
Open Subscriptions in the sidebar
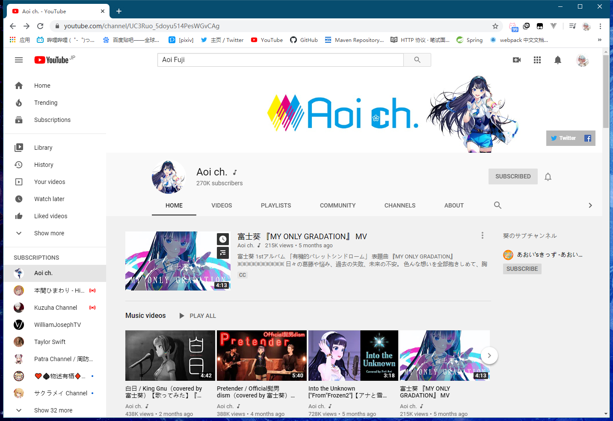[55, 120]
